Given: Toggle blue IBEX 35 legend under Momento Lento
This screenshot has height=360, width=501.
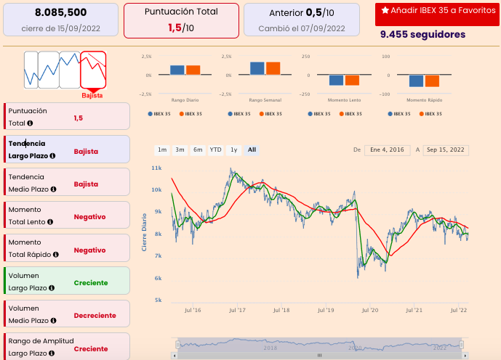Looking at the screenshot, I should click(x=319, y=114).
